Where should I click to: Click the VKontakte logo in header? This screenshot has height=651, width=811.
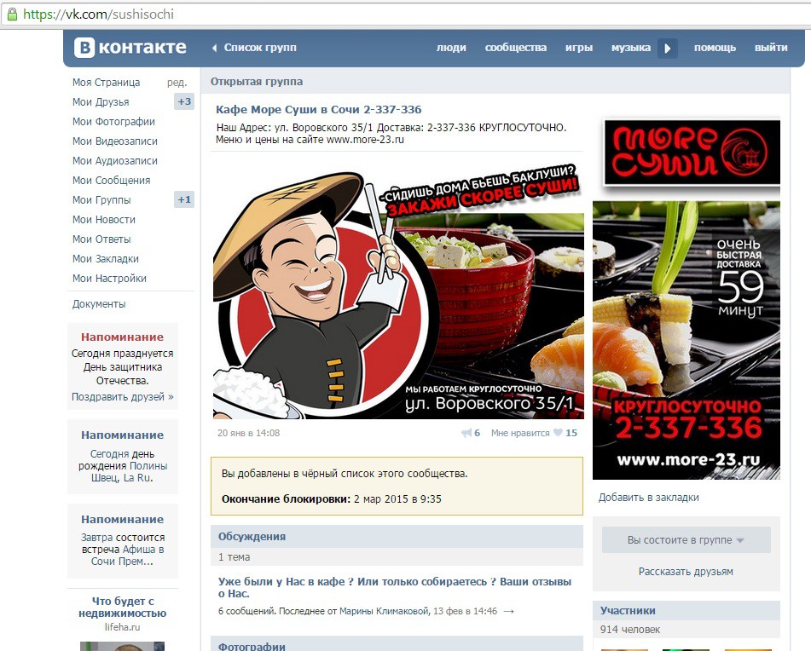coord(130,48)
